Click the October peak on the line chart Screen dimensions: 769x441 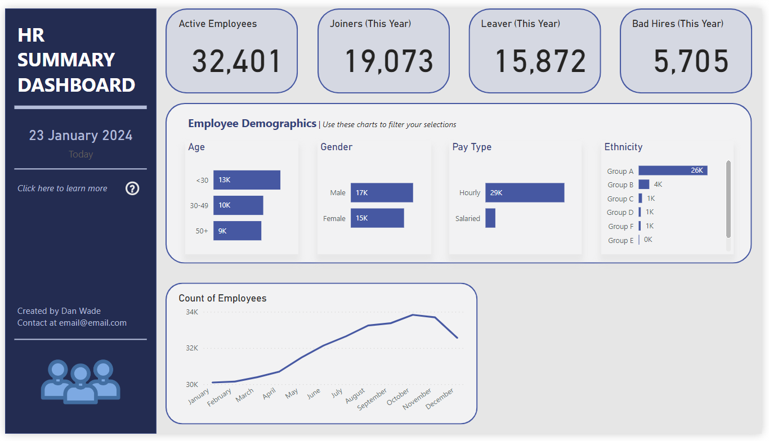point(413,315)
